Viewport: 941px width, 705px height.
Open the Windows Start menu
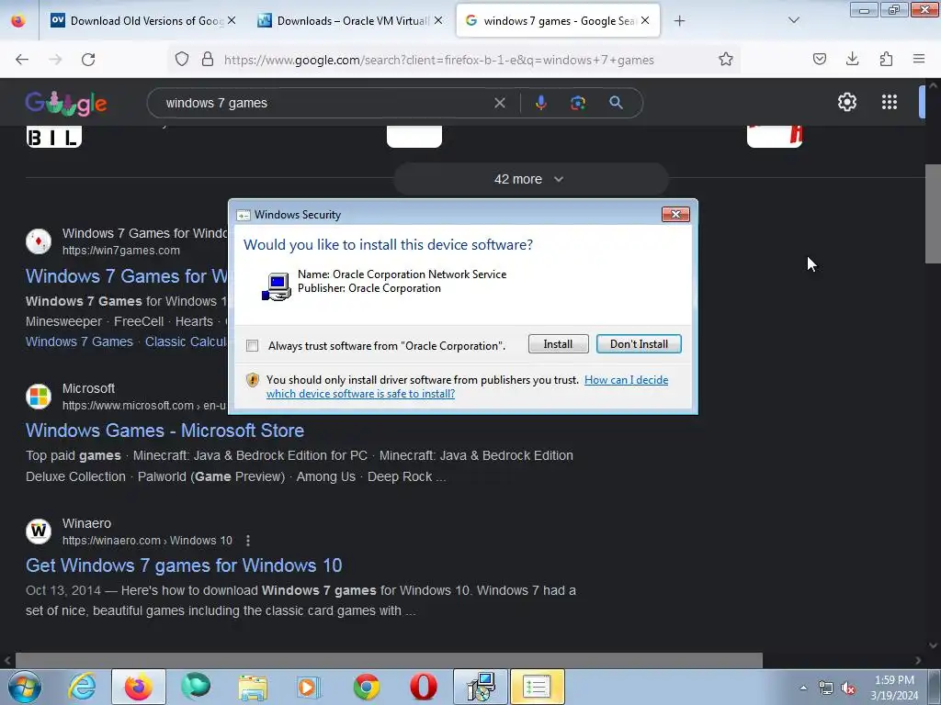(x=24, y=687)
